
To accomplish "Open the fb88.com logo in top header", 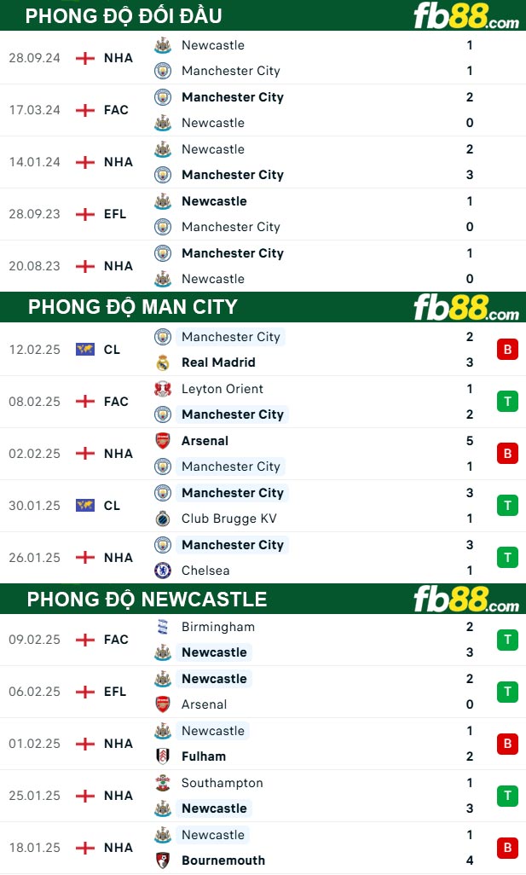I will click(466, 15).
